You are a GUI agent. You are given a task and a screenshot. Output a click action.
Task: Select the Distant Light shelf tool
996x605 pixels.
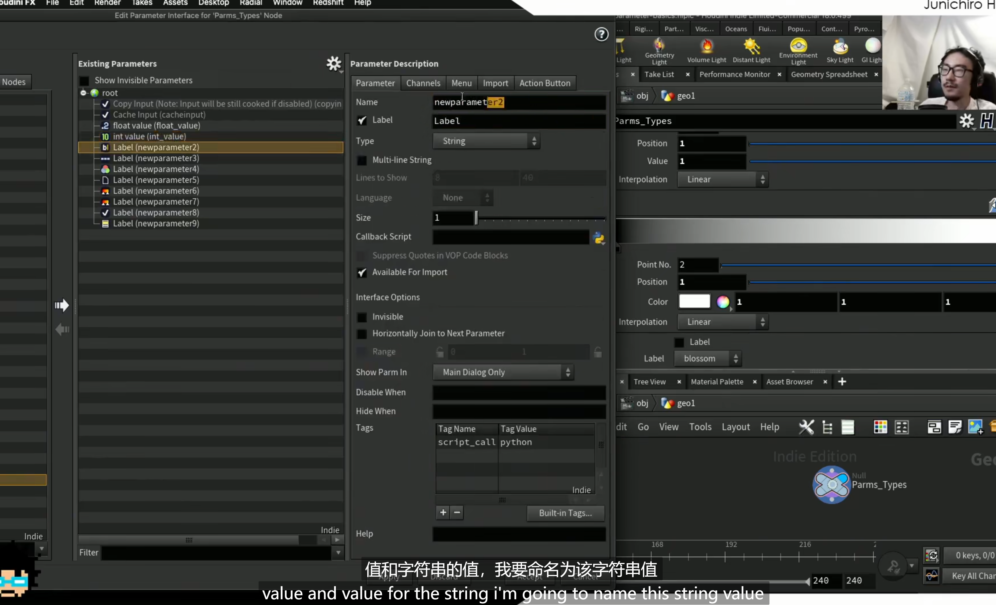coord(751,50)
